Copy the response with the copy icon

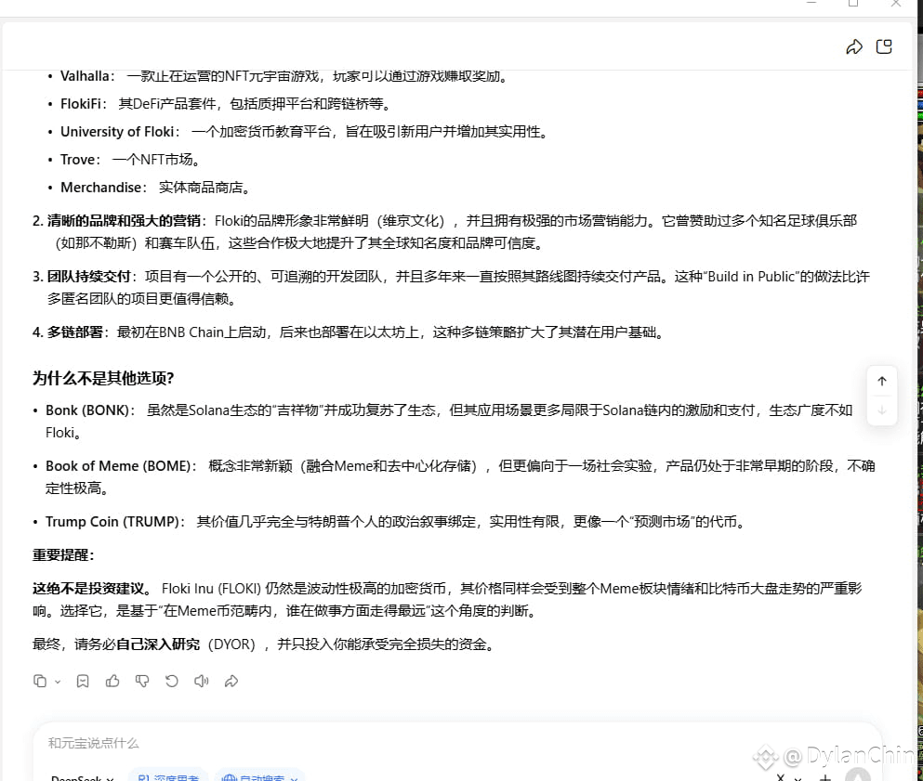(39, 681)
